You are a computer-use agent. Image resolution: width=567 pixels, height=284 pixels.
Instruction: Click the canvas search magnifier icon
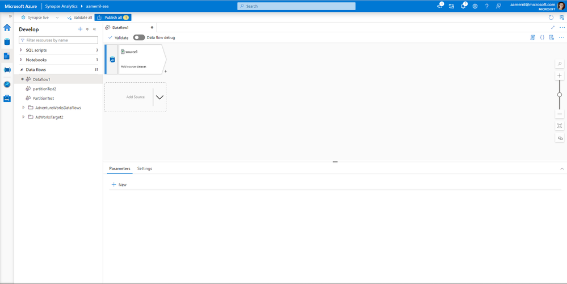(560, 64)
